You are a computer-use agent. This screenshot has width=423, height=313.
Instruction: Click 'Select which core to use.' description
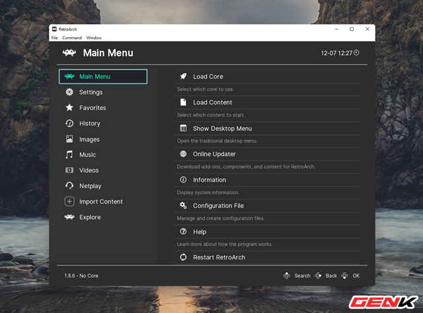click(x=206, y=89)
